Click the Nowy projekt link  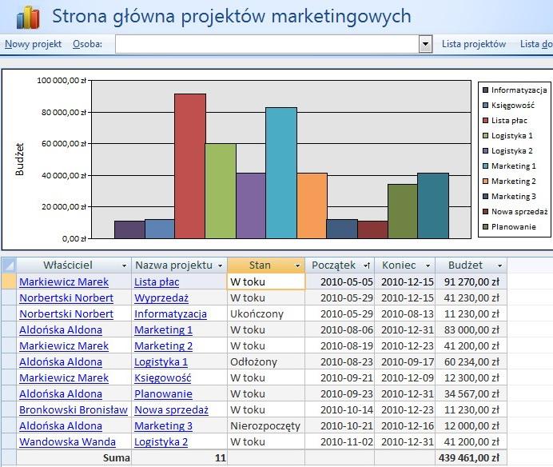tap(33, 44)
